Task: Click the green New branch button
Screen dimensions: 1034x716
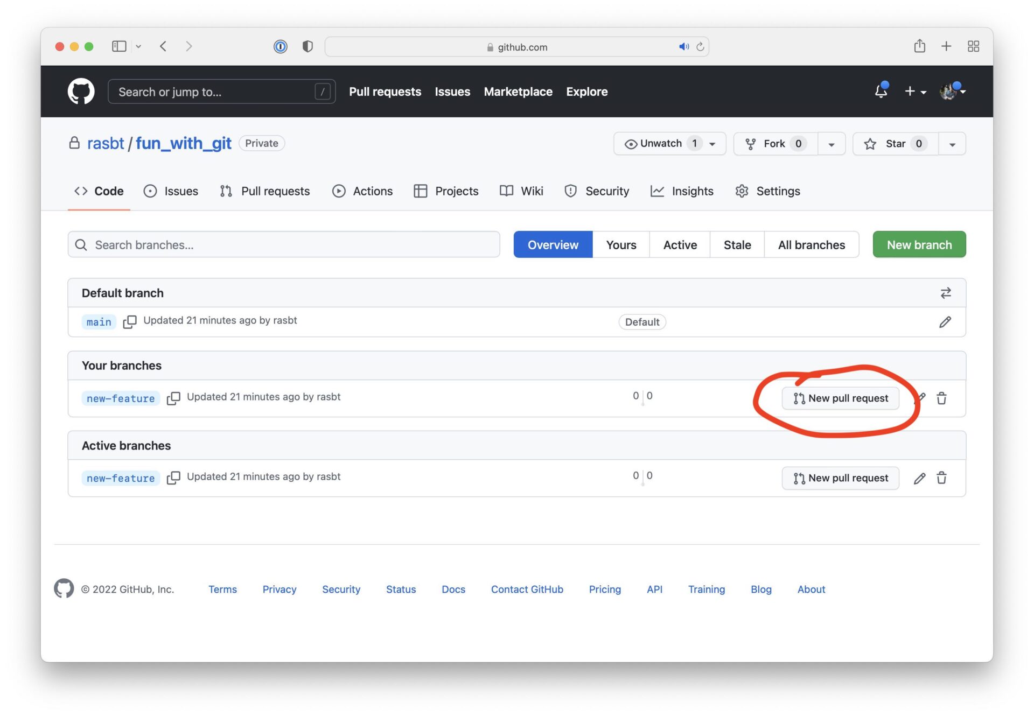Action: [919, 245]
